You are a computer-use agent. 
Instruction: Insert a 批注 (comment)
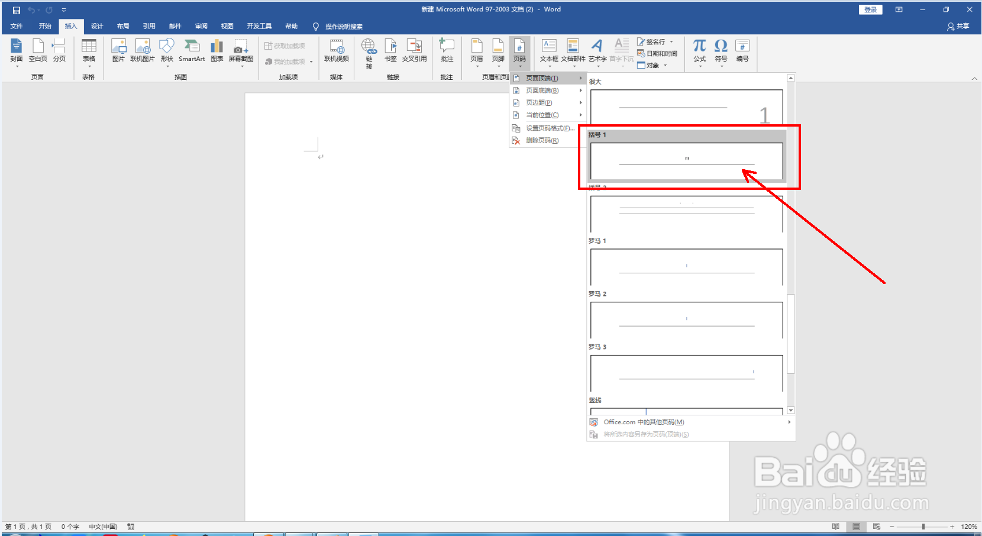447,52
